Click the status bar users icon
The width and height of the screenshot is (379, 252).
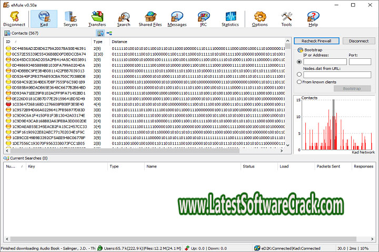[100, 248]
